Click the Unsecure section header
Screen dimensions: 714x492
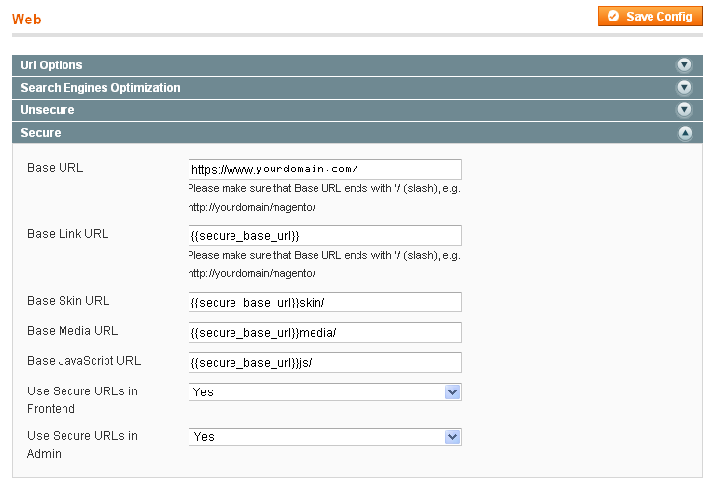[357, 109]
